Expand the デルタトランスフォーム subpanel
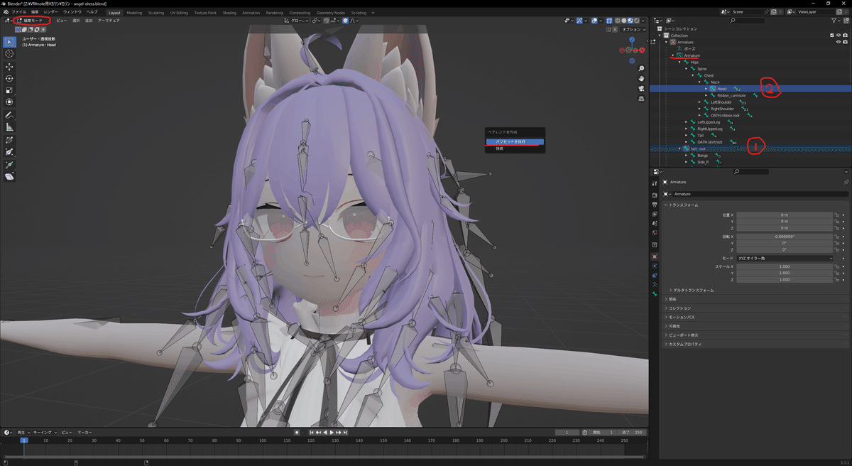This screenshot has height=466, width=852. pos(692,290)
